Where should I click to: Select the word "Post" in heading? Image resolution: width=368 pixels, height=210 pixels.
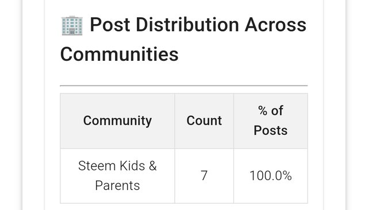coord(110,25)
